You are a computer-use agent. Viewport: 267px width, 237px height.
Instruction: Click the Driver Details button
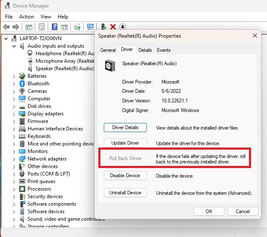(x=125, y=127)
